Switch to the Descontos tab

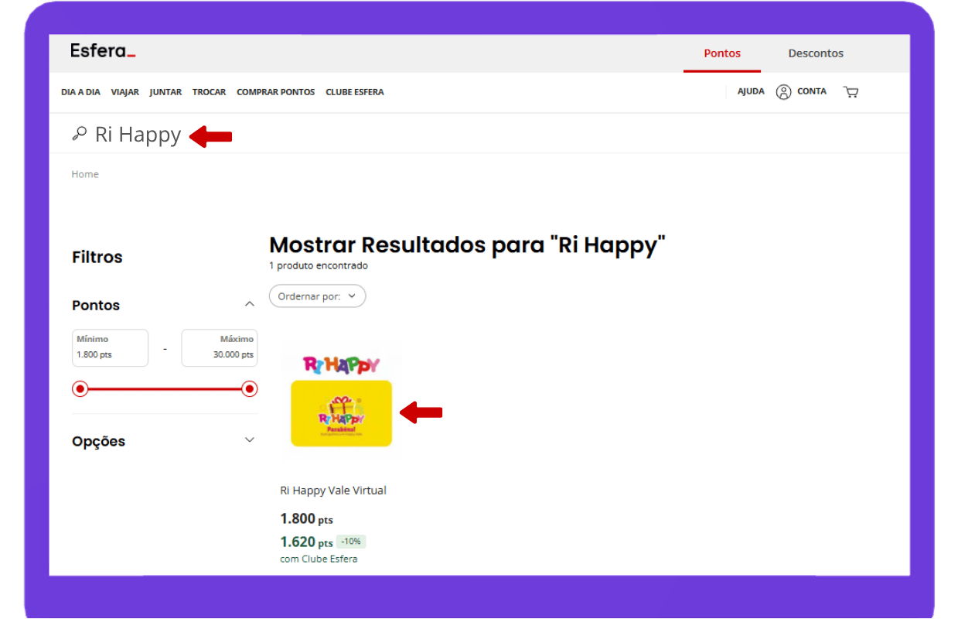[x=815, y=53]
